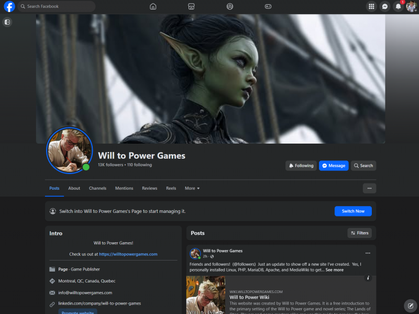Open the Reviews tab
This screenshot has width=419, height=314.
tap(149, 188)
